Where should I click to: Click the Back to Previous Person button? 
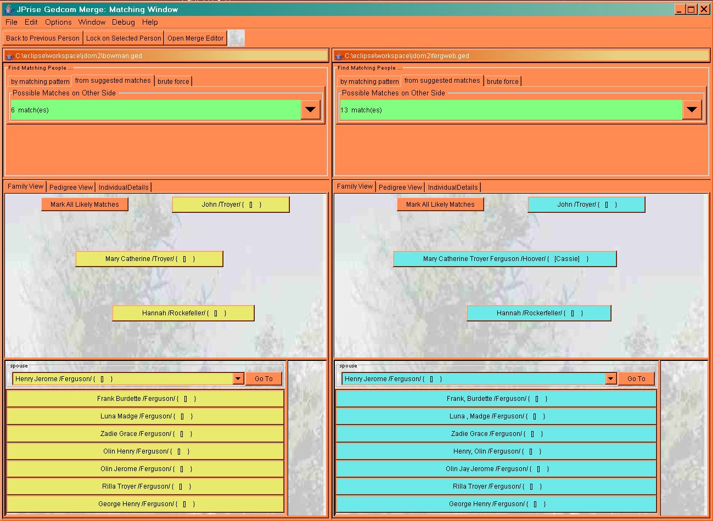pos(43,38)
